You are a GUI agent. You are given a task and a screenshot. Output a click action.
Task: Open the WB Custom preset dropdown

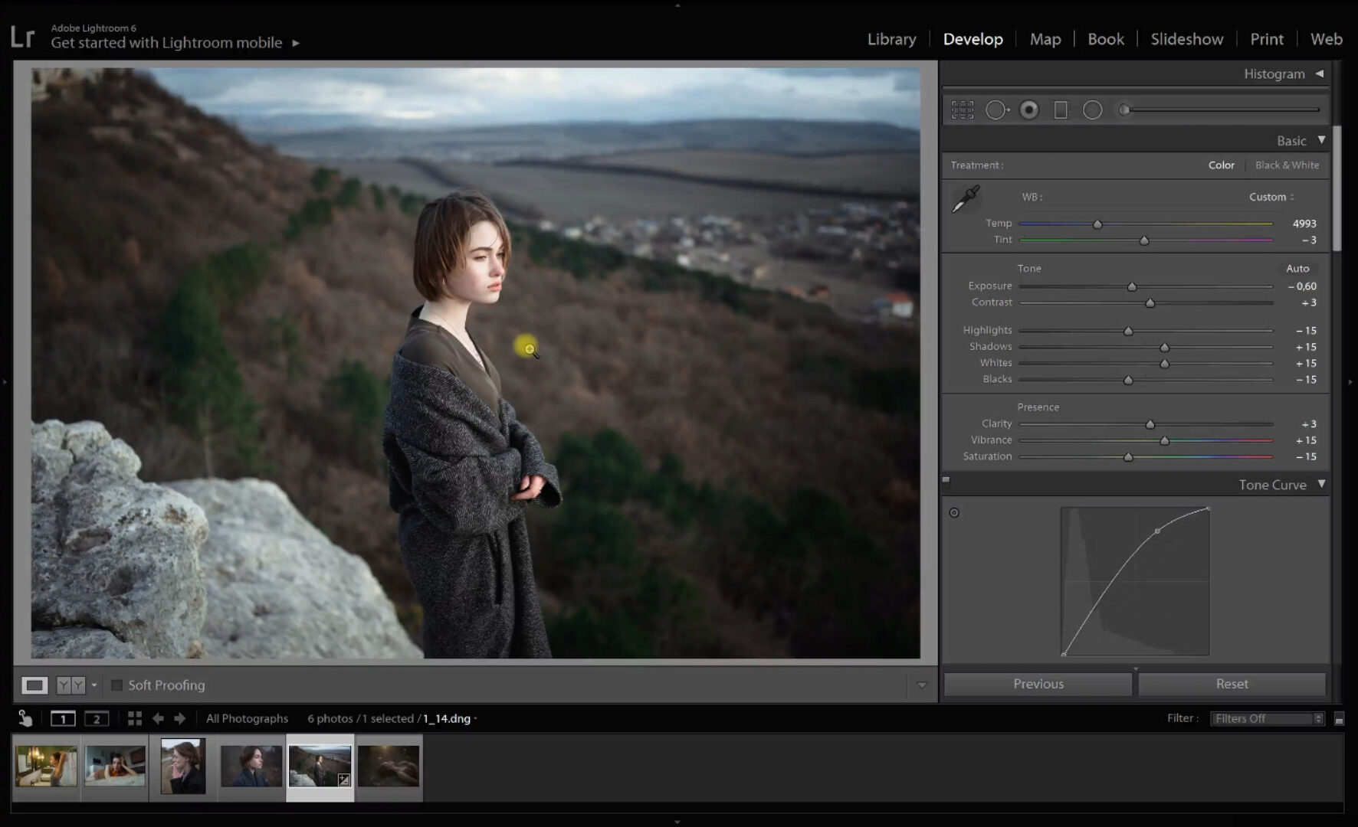tap(1271, 197)
